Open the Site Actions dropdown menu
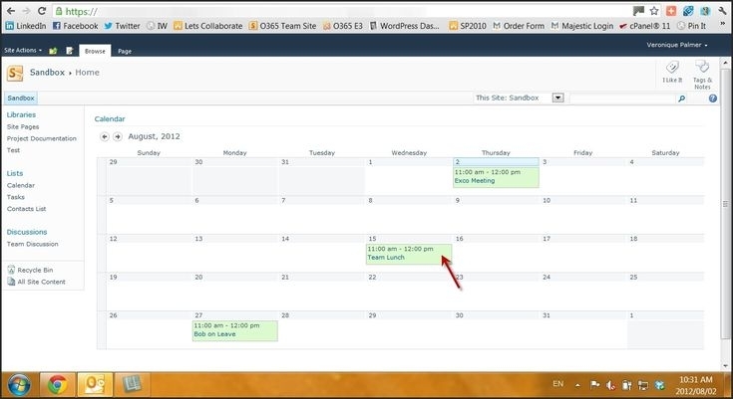This screenshot has height=399, width=733. (23, 50)
